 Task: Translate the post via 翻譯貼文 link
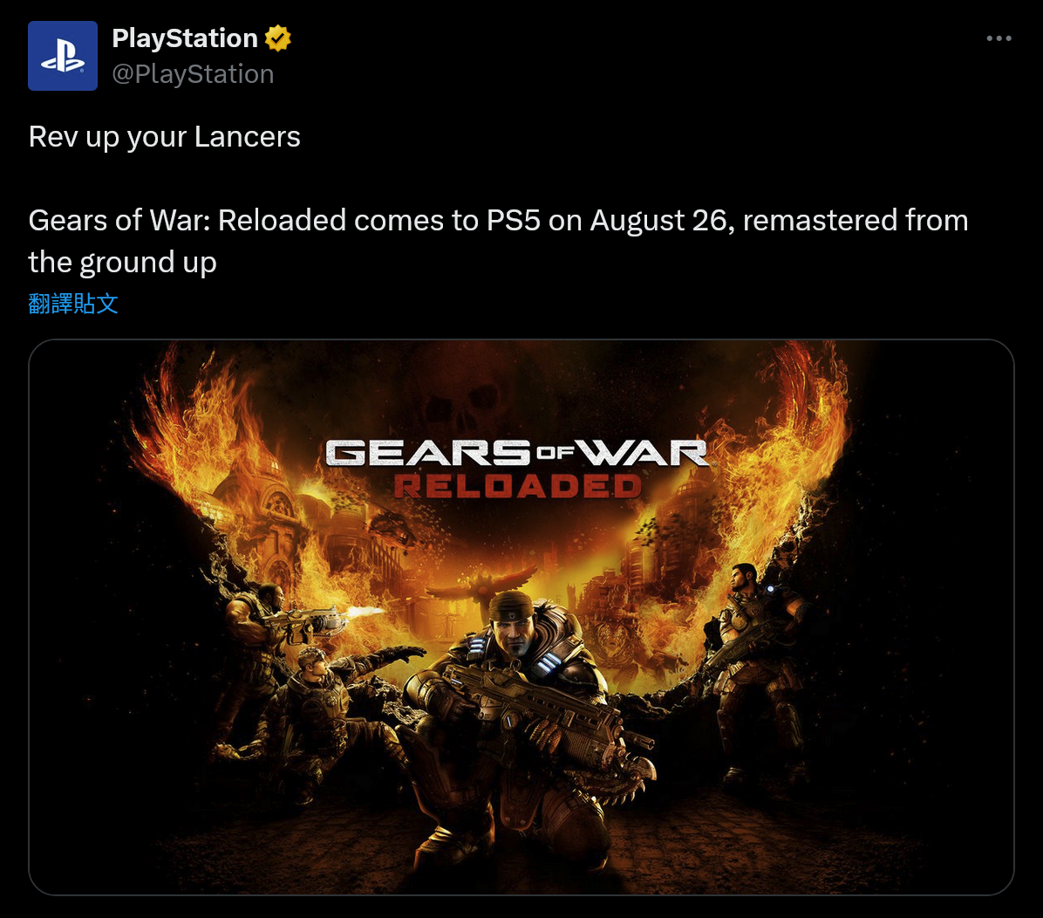[x=73, y=304]
